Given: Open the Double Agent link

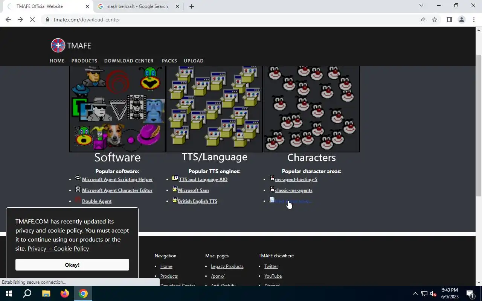Looking at the screenshot, I should [97, 201].
